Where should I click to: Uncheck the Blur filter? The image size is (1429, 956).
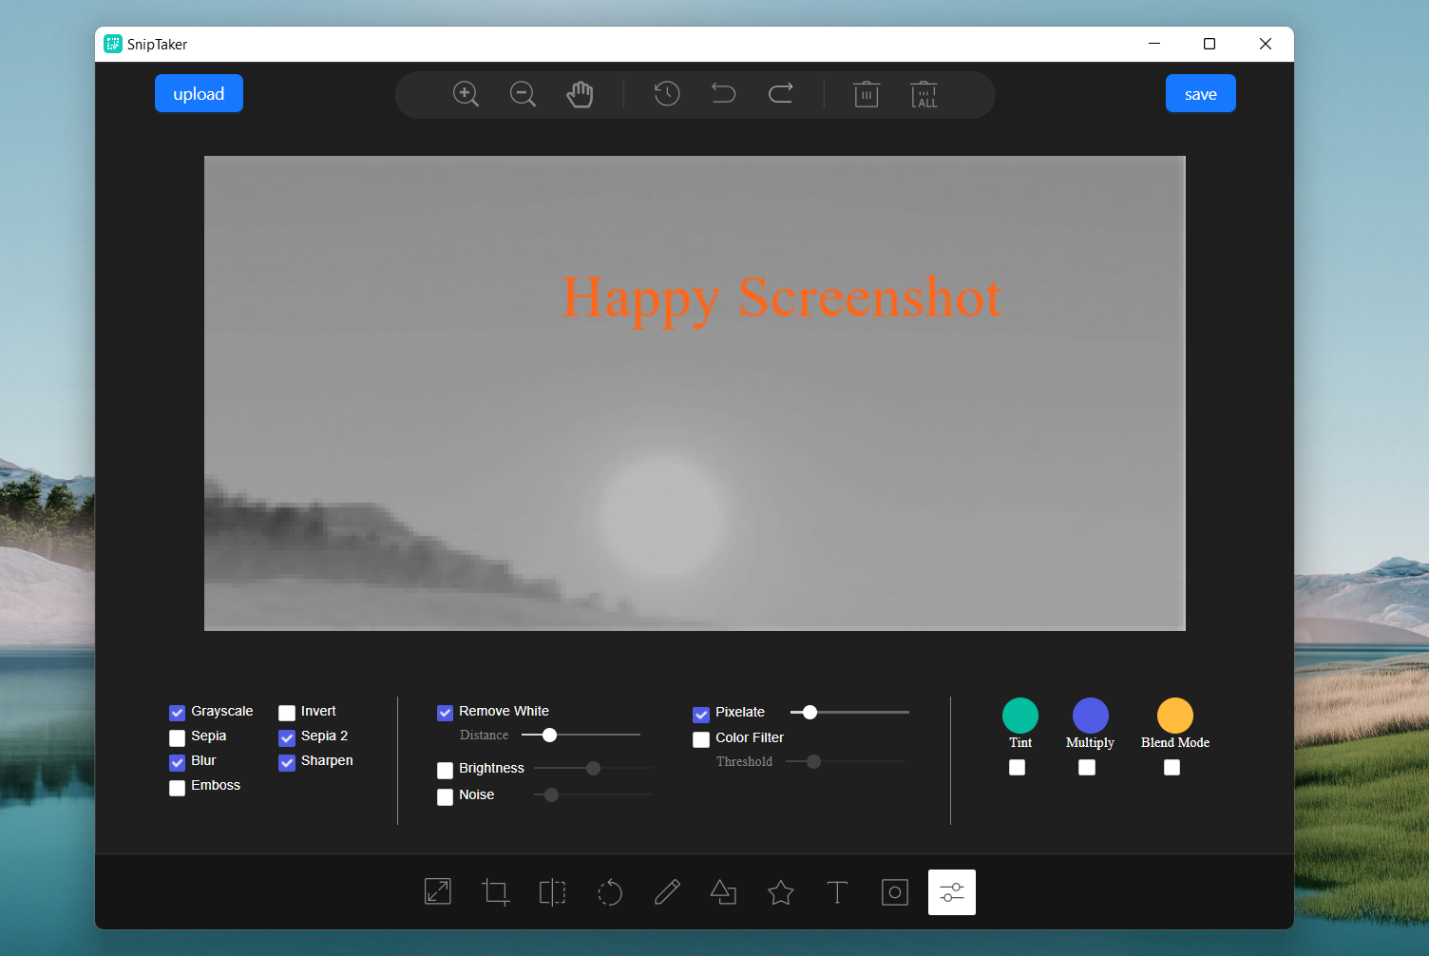tap(177, 762)
